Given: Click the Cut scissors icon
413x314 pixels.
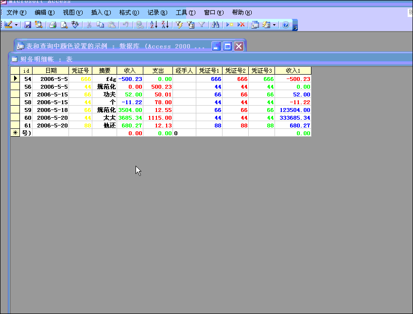Looking at the screenshot, I should click(x=89, y=25).
